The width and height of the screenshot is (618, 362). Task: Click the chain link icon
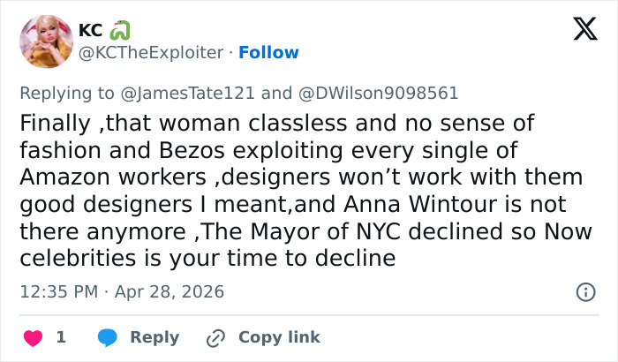215,337
